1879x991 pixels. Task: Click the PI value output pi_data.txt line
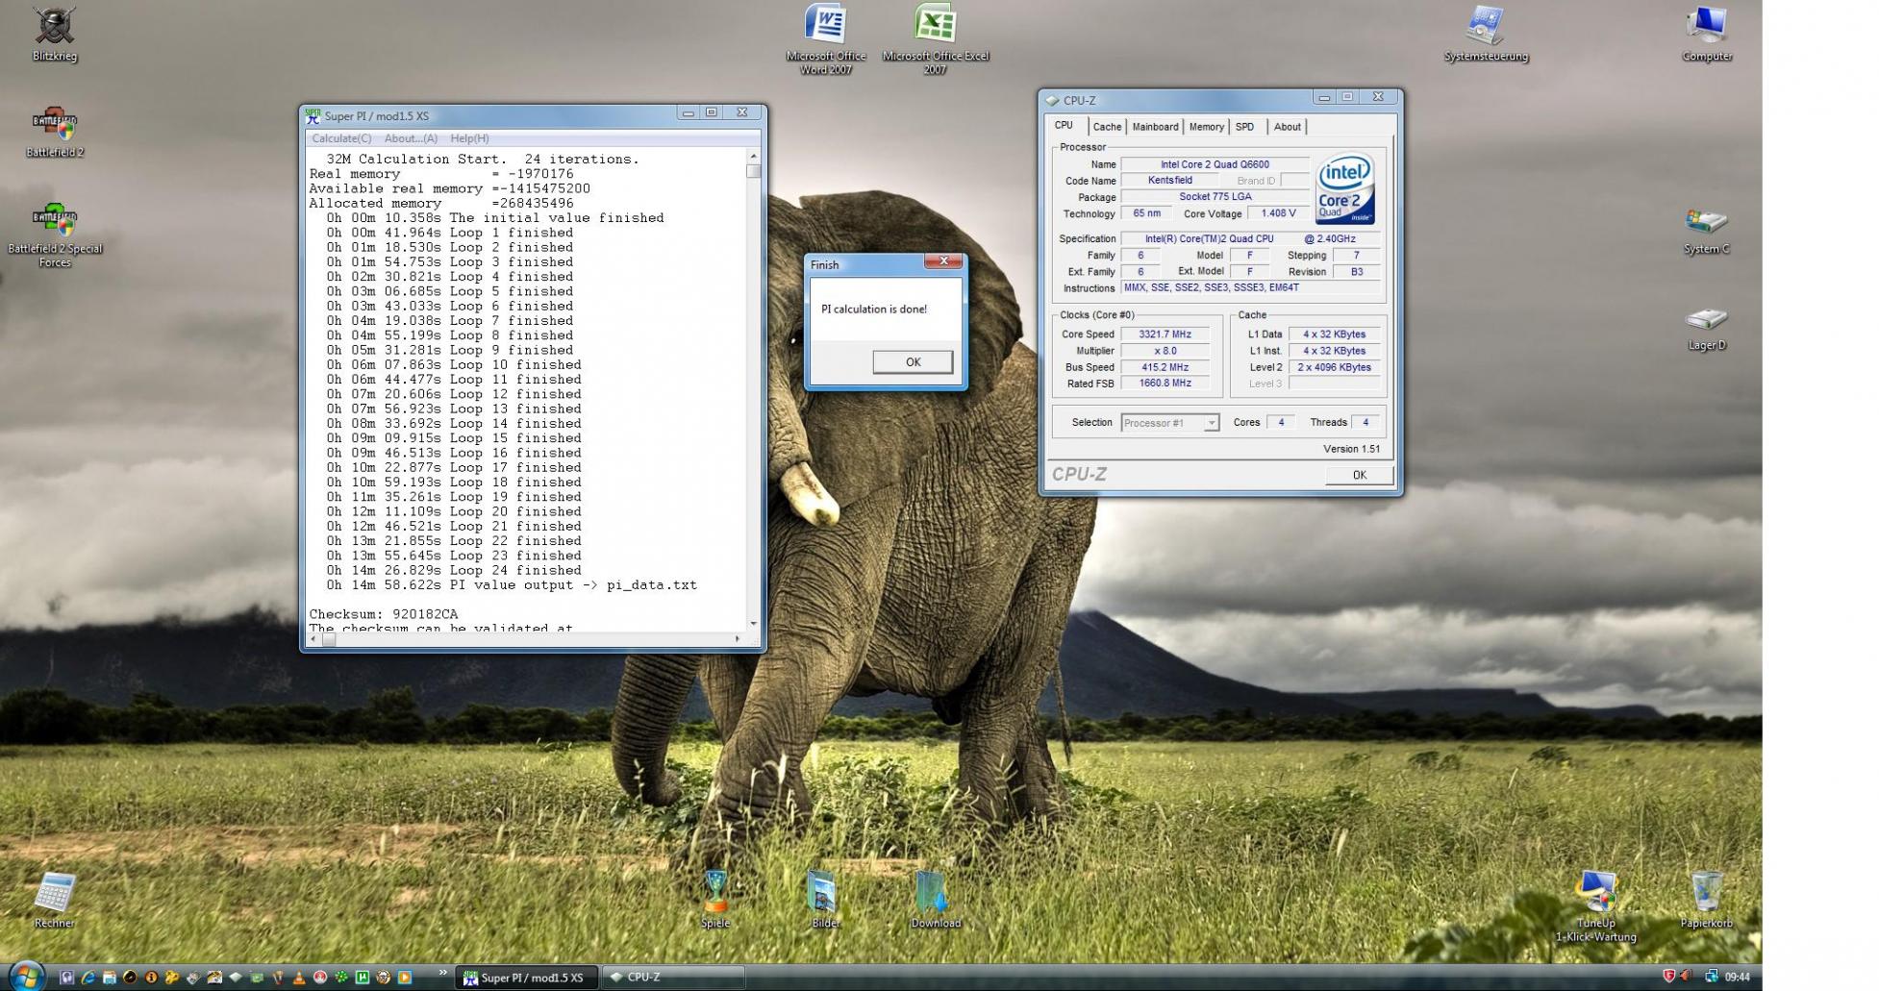tap(512, 585)
